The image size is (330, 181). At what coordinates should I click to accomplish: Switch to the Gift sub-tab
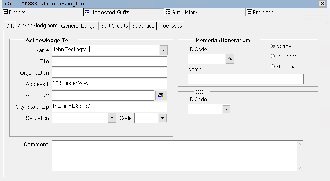(x=10, y=26)
